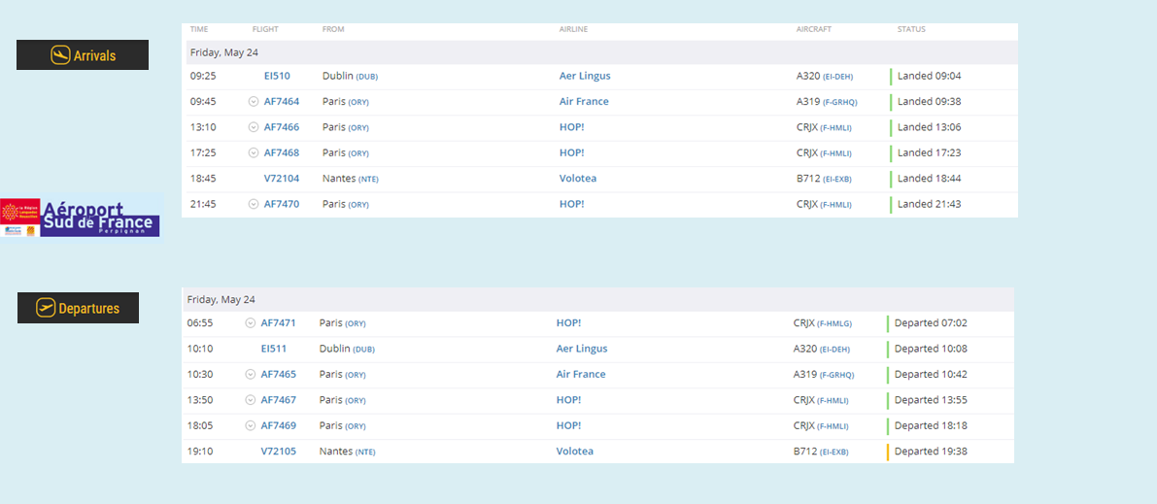Open flight AF7471 departure link
The height and width of the screenshot is (504, 1157).
click(279, 323)
